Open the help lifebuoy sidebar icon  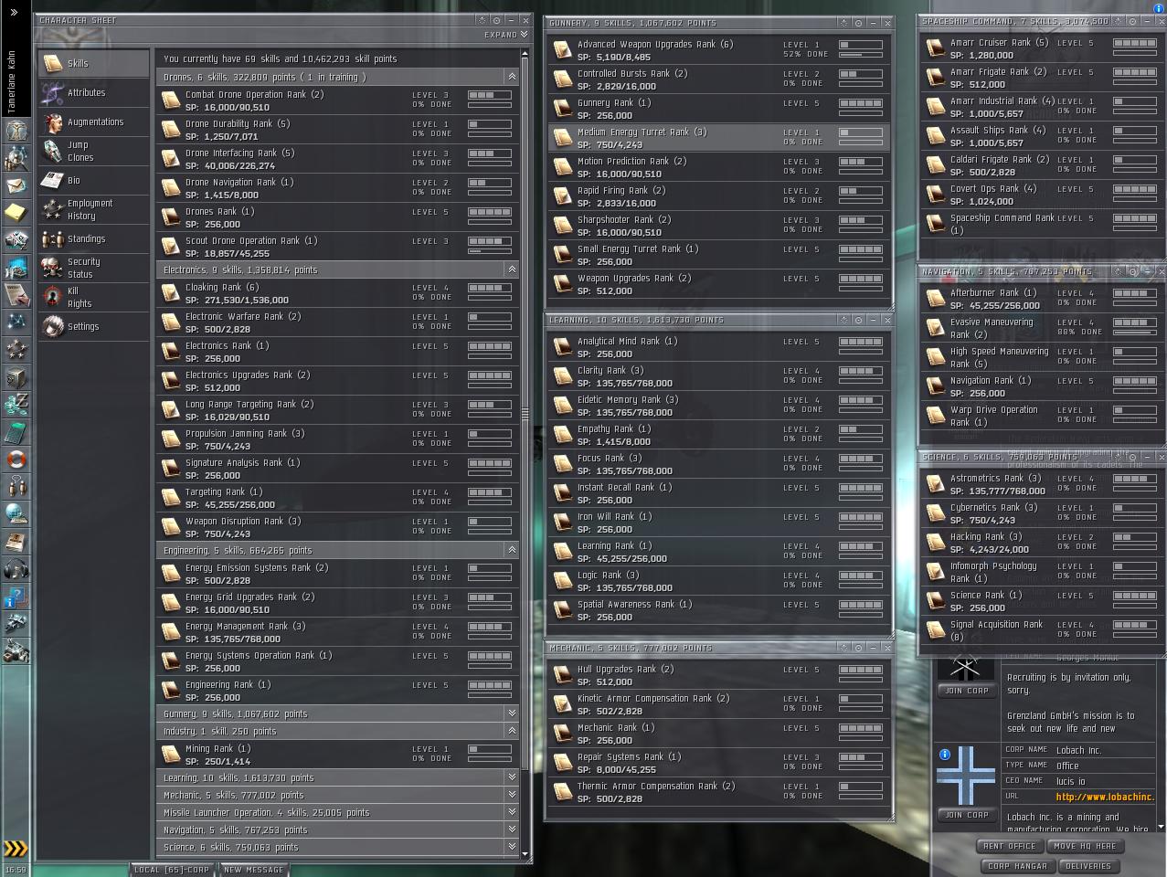(x=16, y=460)
